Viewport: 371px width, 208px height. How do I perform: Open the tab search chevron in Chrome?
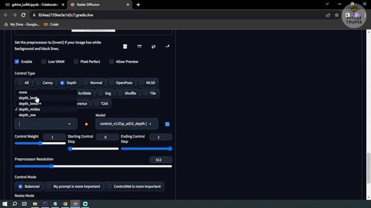click(x=327, y=4)
